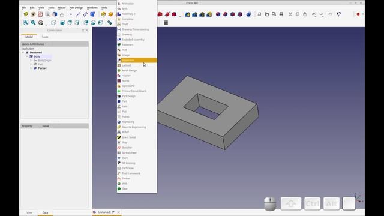
Task: Collapse the Body tree node
Action: pos(27,56)
